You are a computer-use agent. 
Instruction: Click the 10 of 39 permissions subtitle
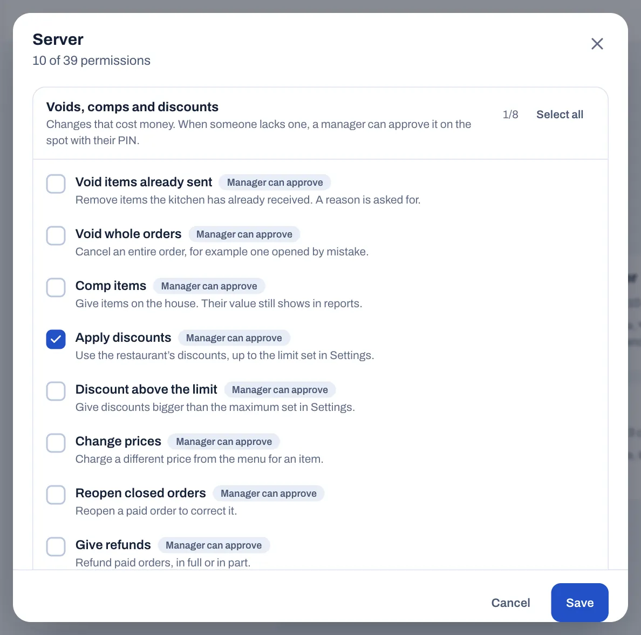pos(92,60)
